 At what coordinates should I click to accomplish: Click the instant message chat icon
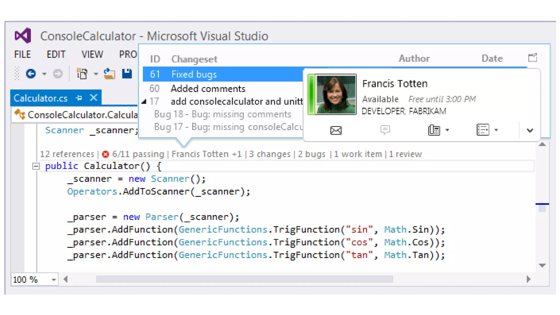[385, 130]
